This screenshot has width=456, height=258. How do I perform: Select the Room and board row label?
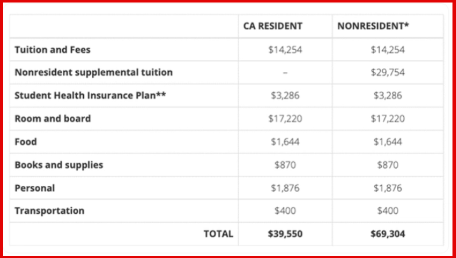53,118
